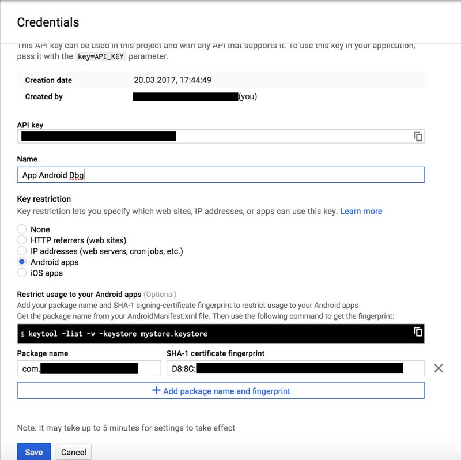Click the Name input field
Viewport: 461px width, 460px height.
pos(221,174)
